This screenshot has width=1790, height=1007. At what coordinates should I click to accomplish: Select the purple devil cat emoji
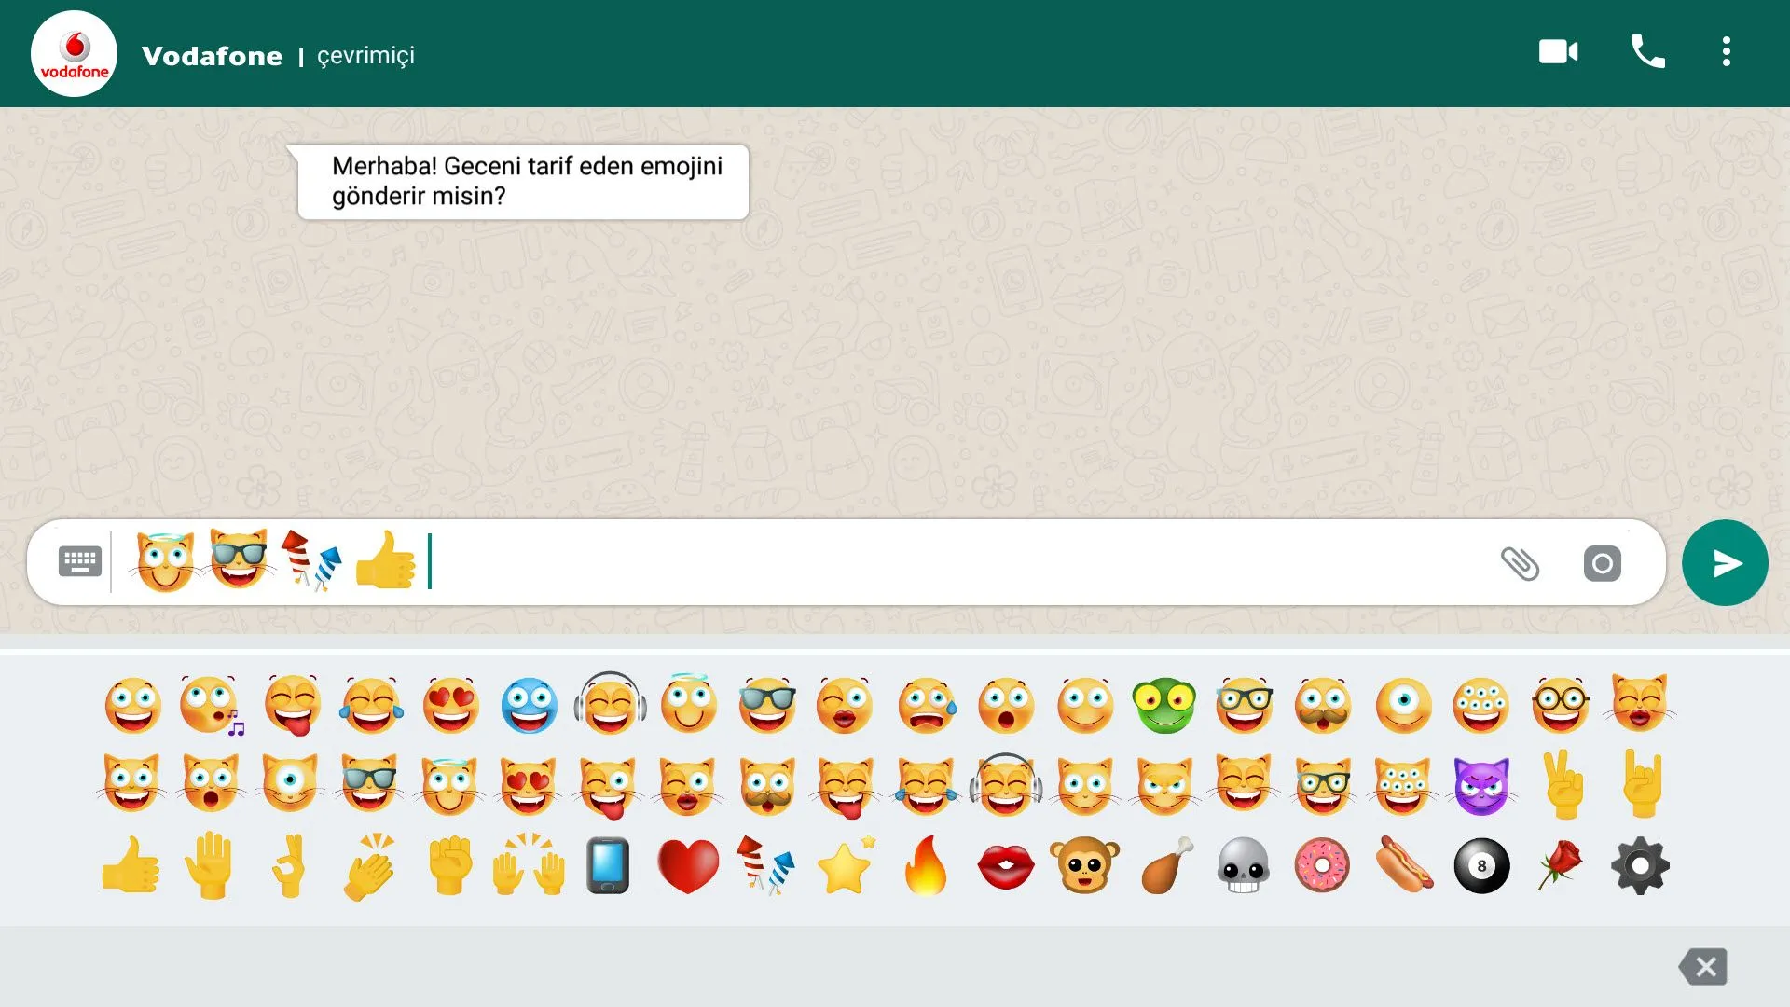tap(1481, 786)
